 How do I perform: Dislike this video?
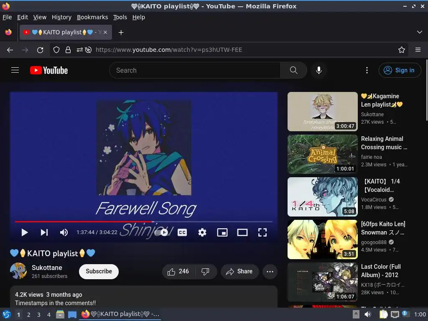tap(205, 271)
